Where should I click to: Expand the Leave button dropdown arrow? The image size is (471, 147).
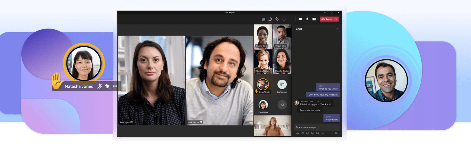click(x=336, y=19)
